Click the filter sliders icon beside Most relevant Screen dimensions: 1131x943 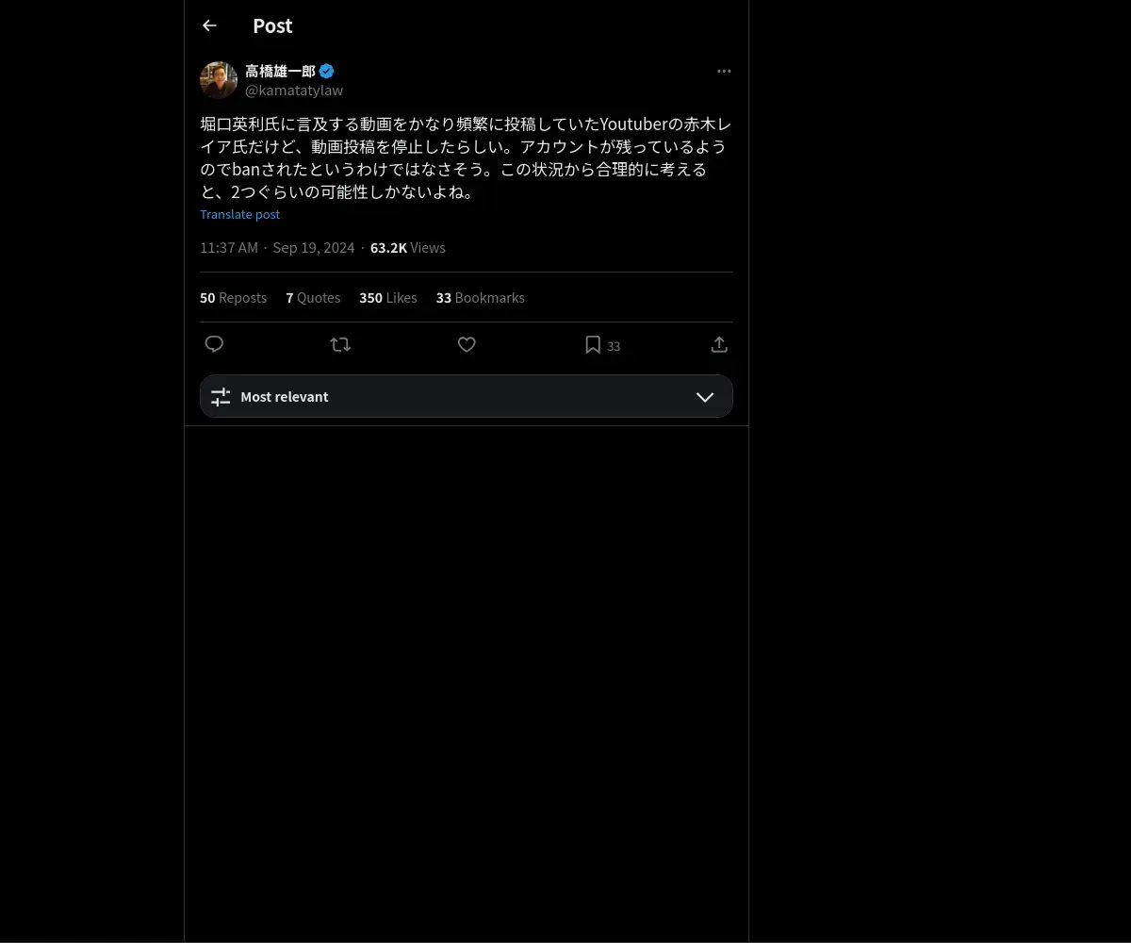[x=221, y=397]
